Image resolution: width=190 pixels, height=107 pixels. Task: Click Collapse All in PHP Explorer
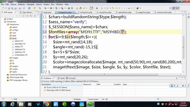pos(28,16)
